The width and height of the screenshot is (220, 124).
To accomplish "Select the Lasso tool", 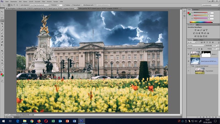I will tap(2, 18).
